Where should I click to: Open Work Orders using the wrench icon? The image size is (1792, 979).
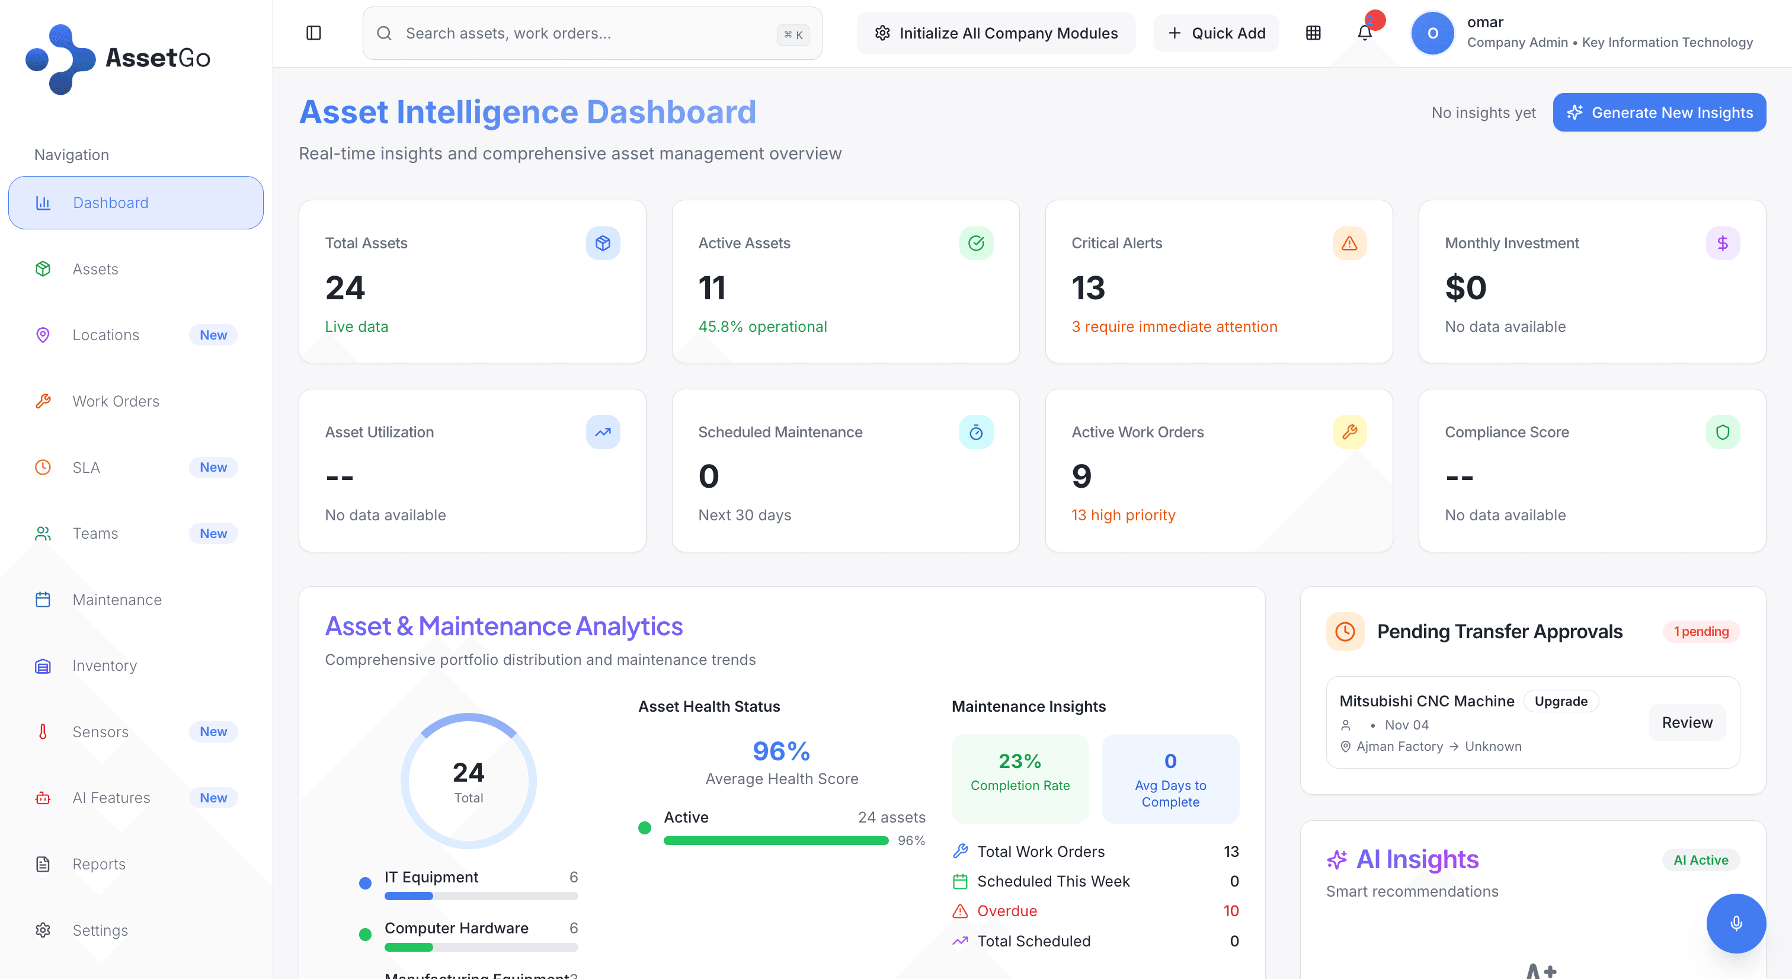pos(43,401)
